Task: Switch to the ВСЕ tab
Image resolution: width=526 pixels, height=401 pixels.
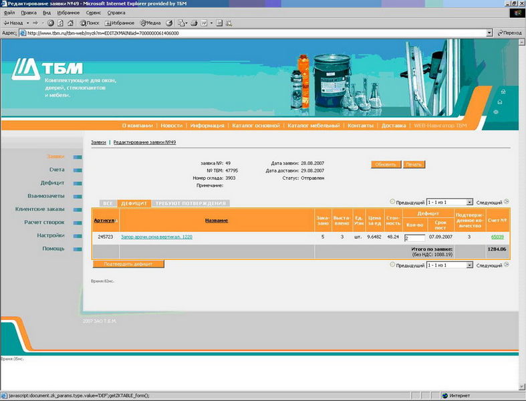Action: pyautogui.click(x=108, y=203)
